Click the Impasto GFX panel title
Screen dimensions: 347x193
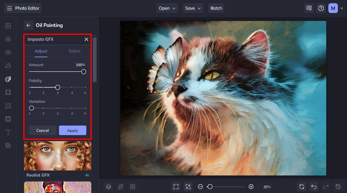coord(40,39)
